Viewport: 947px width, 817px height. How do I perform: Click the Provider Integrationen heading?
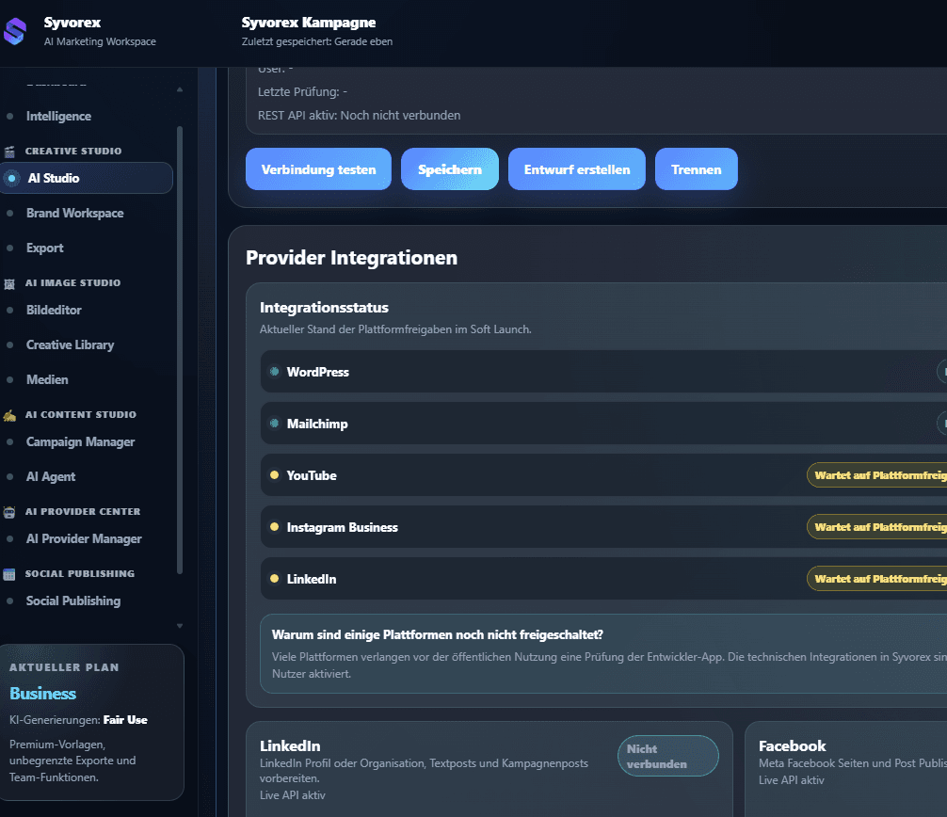tap(351, 258)
